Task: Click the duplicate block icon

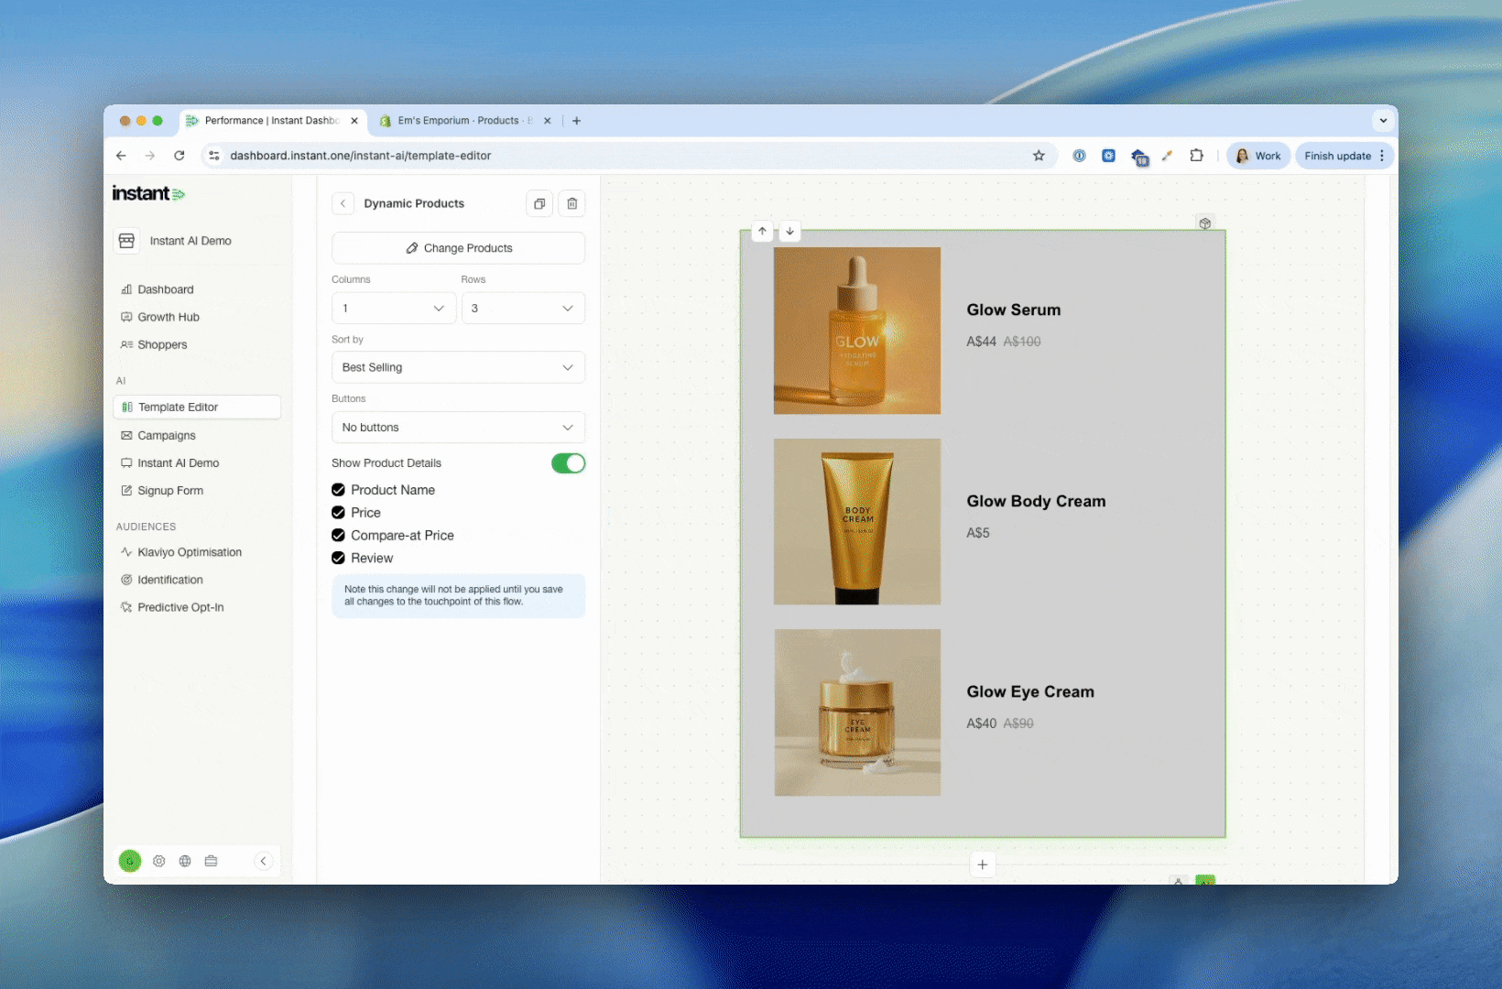Action: 539,203
